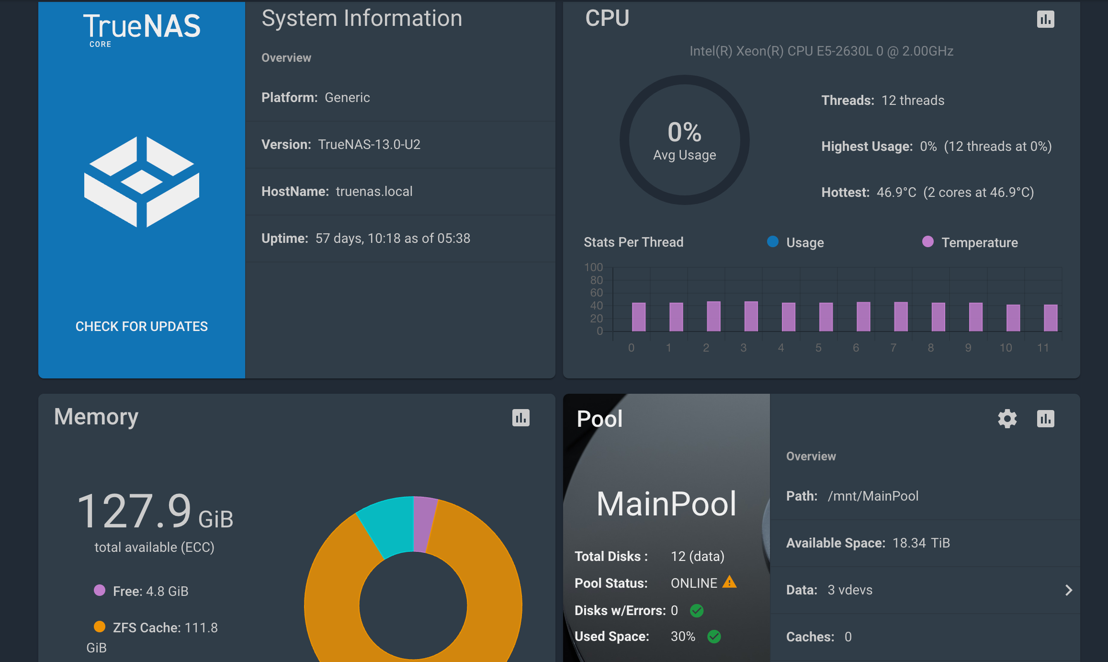Click Available Space 18.34 TiB row
1108x662 pixels.
tap(925, 543)
